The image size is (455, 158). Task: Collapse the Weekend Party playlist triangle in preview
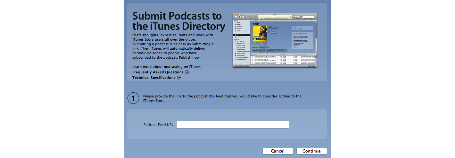click(x=234, y=43)
